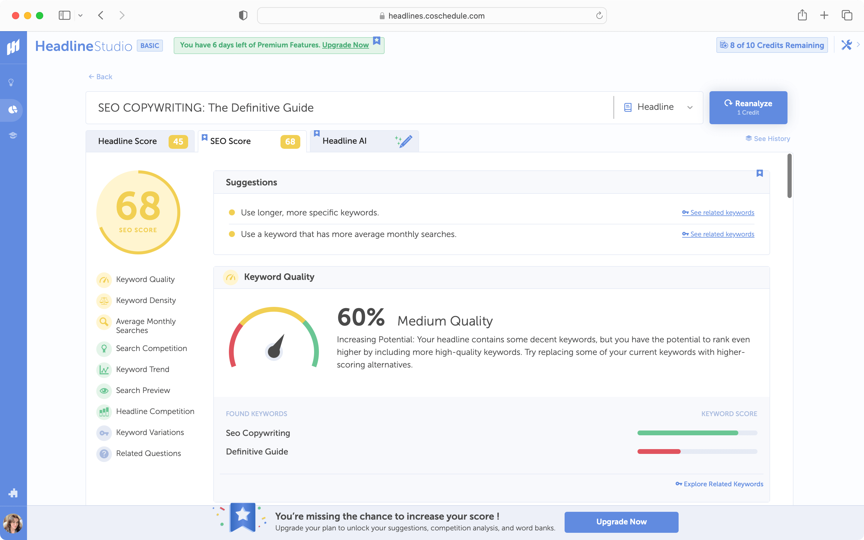Go to Search Competition section
The height and width of the screenshot is (540, 864).
coord(142,348)
